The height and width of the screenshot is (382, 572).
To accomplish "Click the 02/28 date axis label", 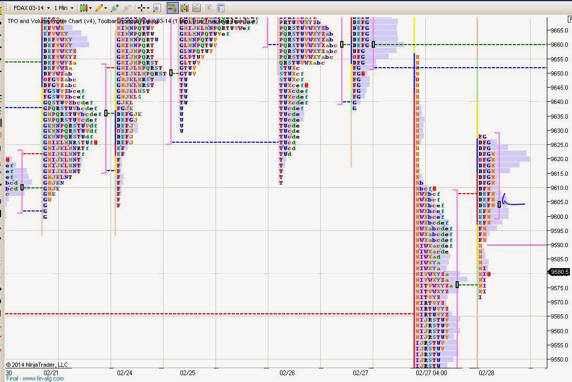I will (486, 373).
